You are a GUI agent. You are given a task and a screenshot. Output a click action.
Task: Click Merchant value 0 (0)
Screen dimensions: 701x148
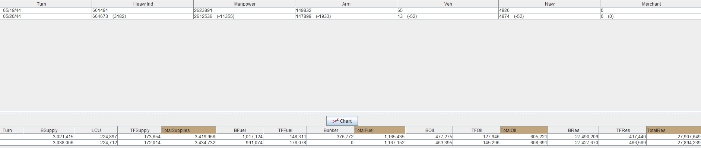[607, 16]
